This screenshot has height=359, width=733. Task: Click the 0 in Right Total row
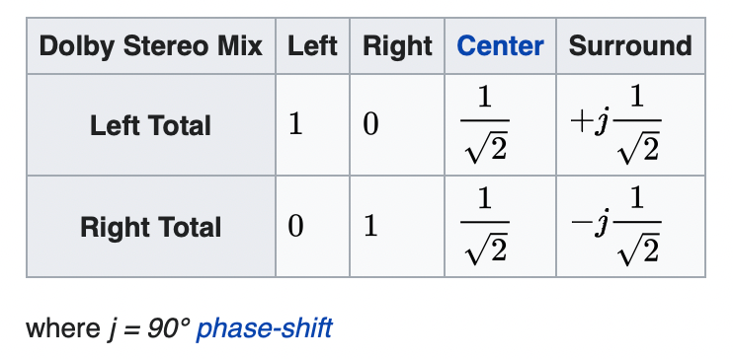tap(295, 227)
